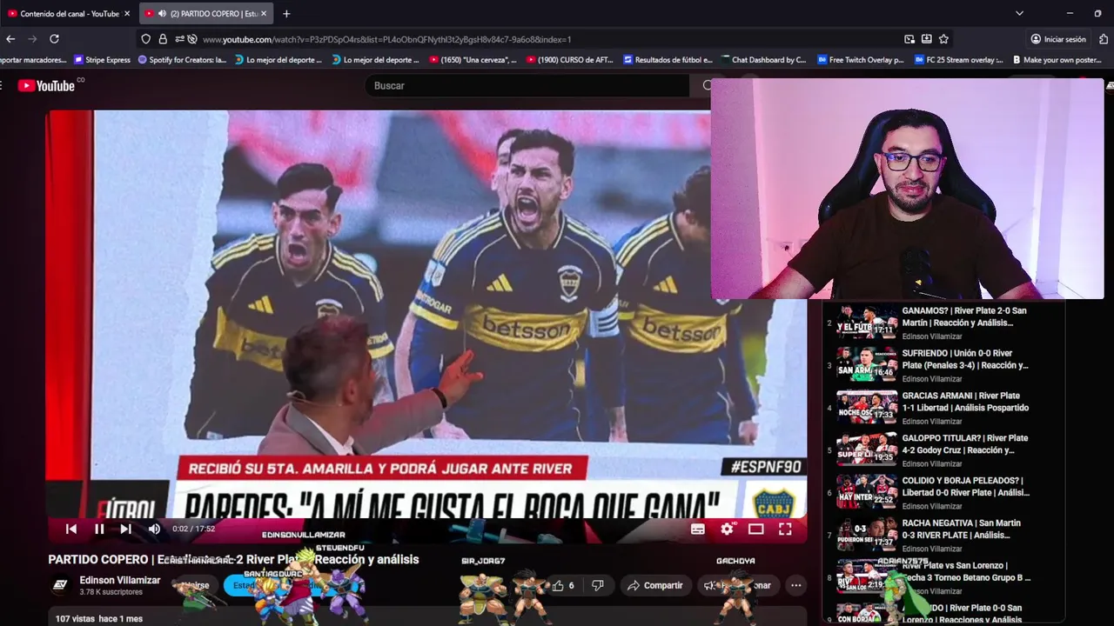1114x626 pixels.
Task: Open CURSO DE AFT bookmark
Action: (x=569, y=60)
